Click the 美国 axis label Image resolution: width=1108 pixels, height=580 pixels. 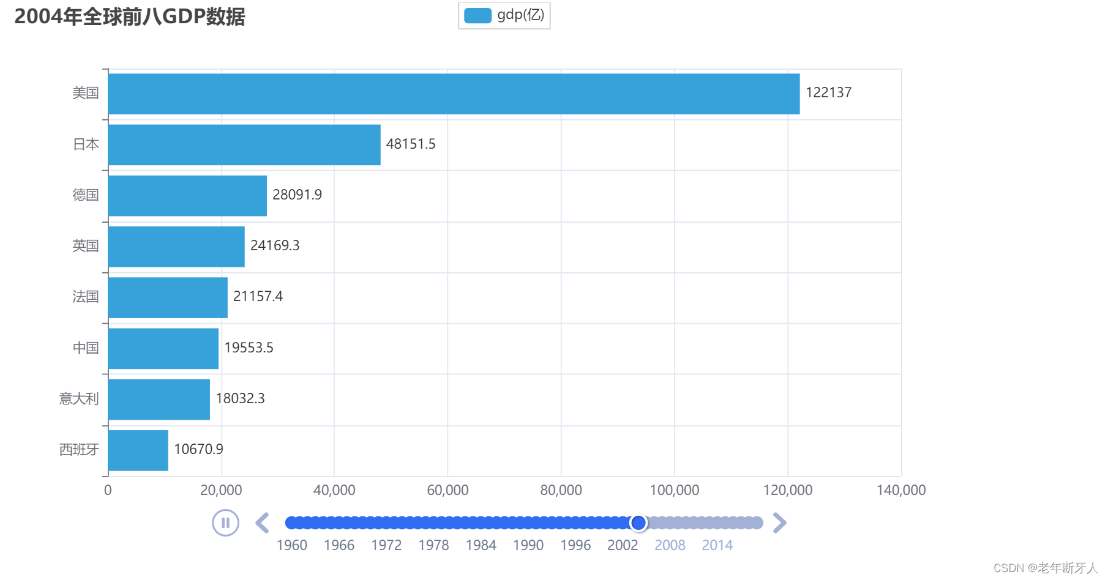(x=86, y=93)
